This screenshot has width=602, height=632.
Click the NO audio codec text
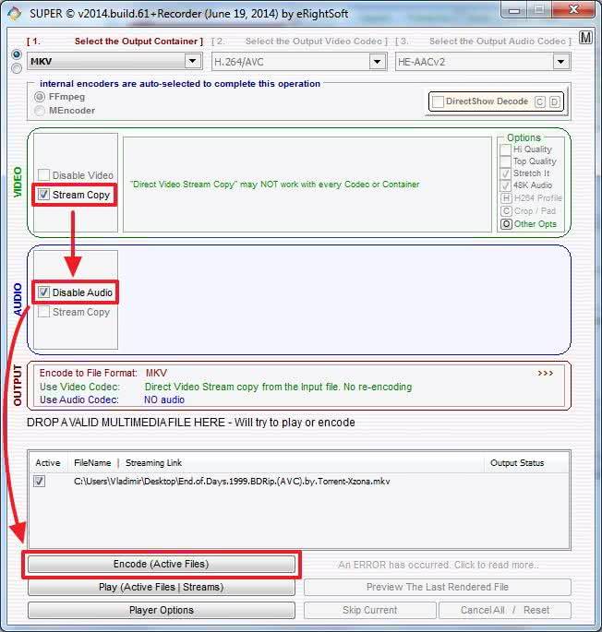164,399
